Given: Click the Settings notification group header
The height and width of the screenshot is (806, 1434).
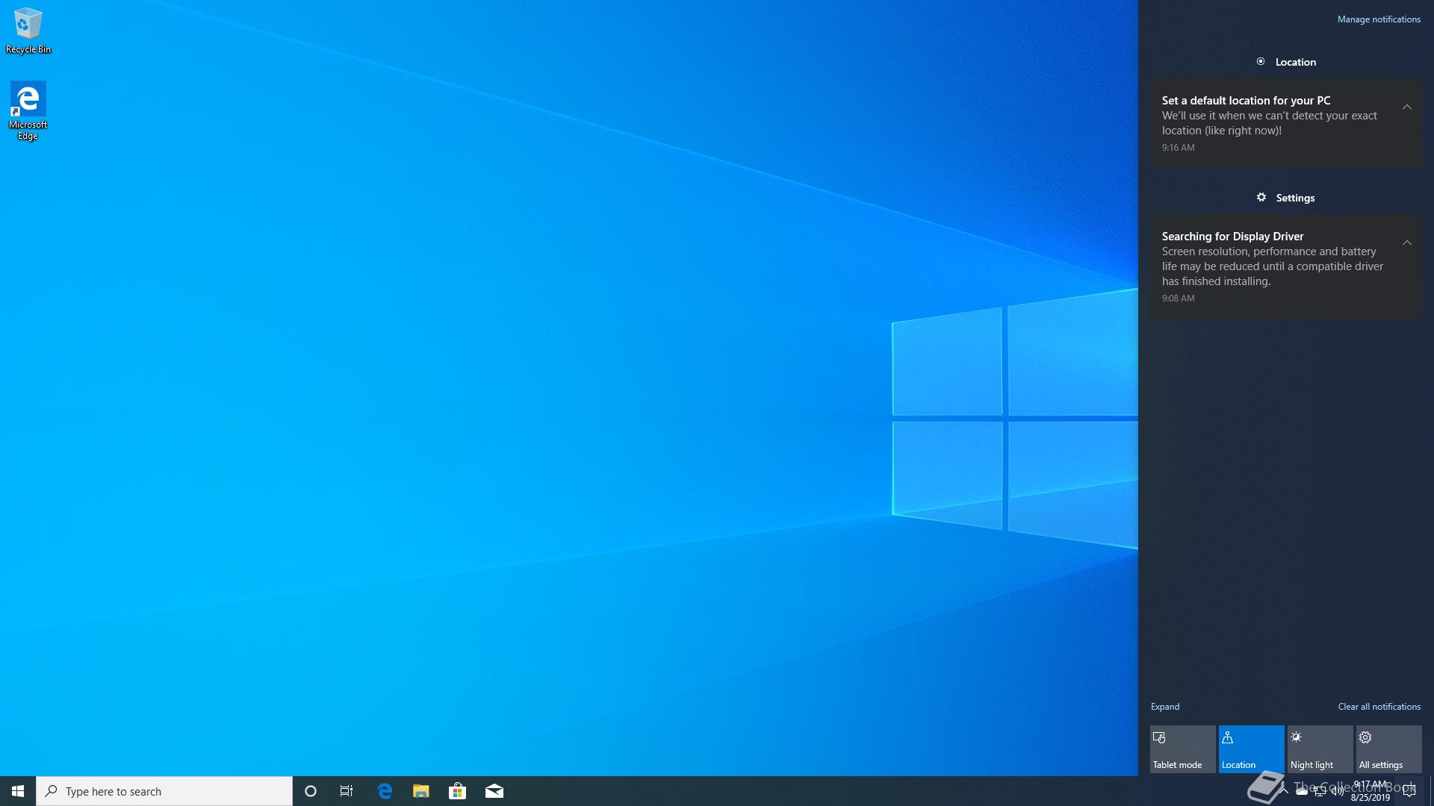Looking at the screenshot, I should [x=1285, y=198].
